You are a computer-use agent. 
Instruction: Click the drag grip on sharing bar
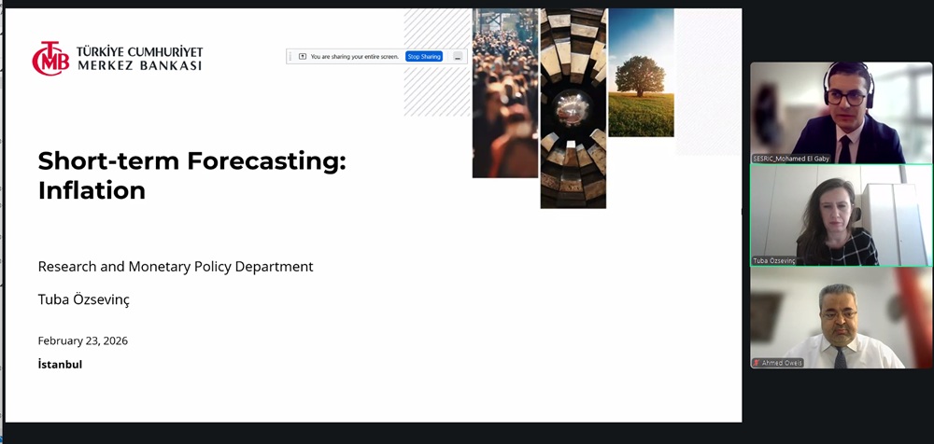tap(290, 57)
